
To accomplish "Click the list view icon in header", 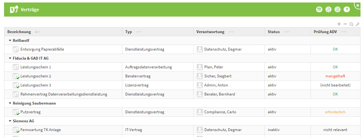I will pyautogui.click(x=319, y=9).
